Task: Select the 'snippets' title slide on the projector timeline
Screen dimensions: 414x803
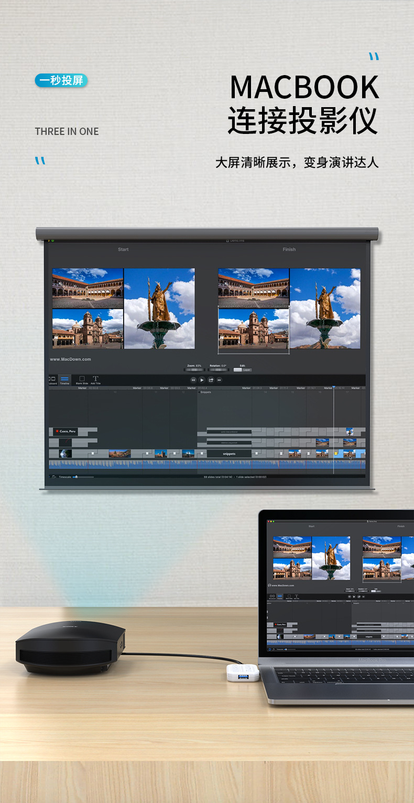Action: (229, 453)
